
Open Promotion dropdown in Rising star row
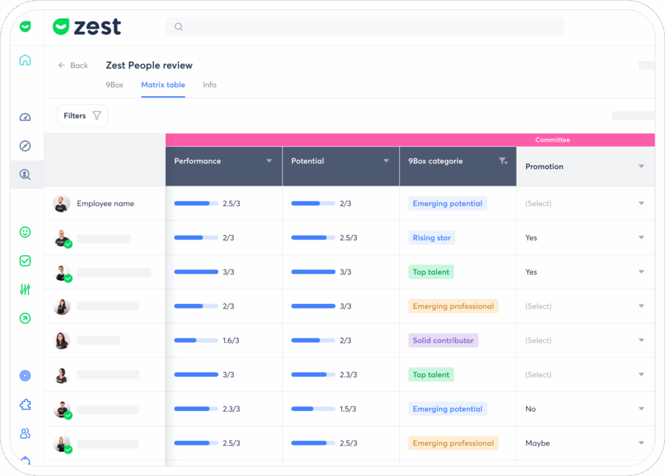coord(585,238)
